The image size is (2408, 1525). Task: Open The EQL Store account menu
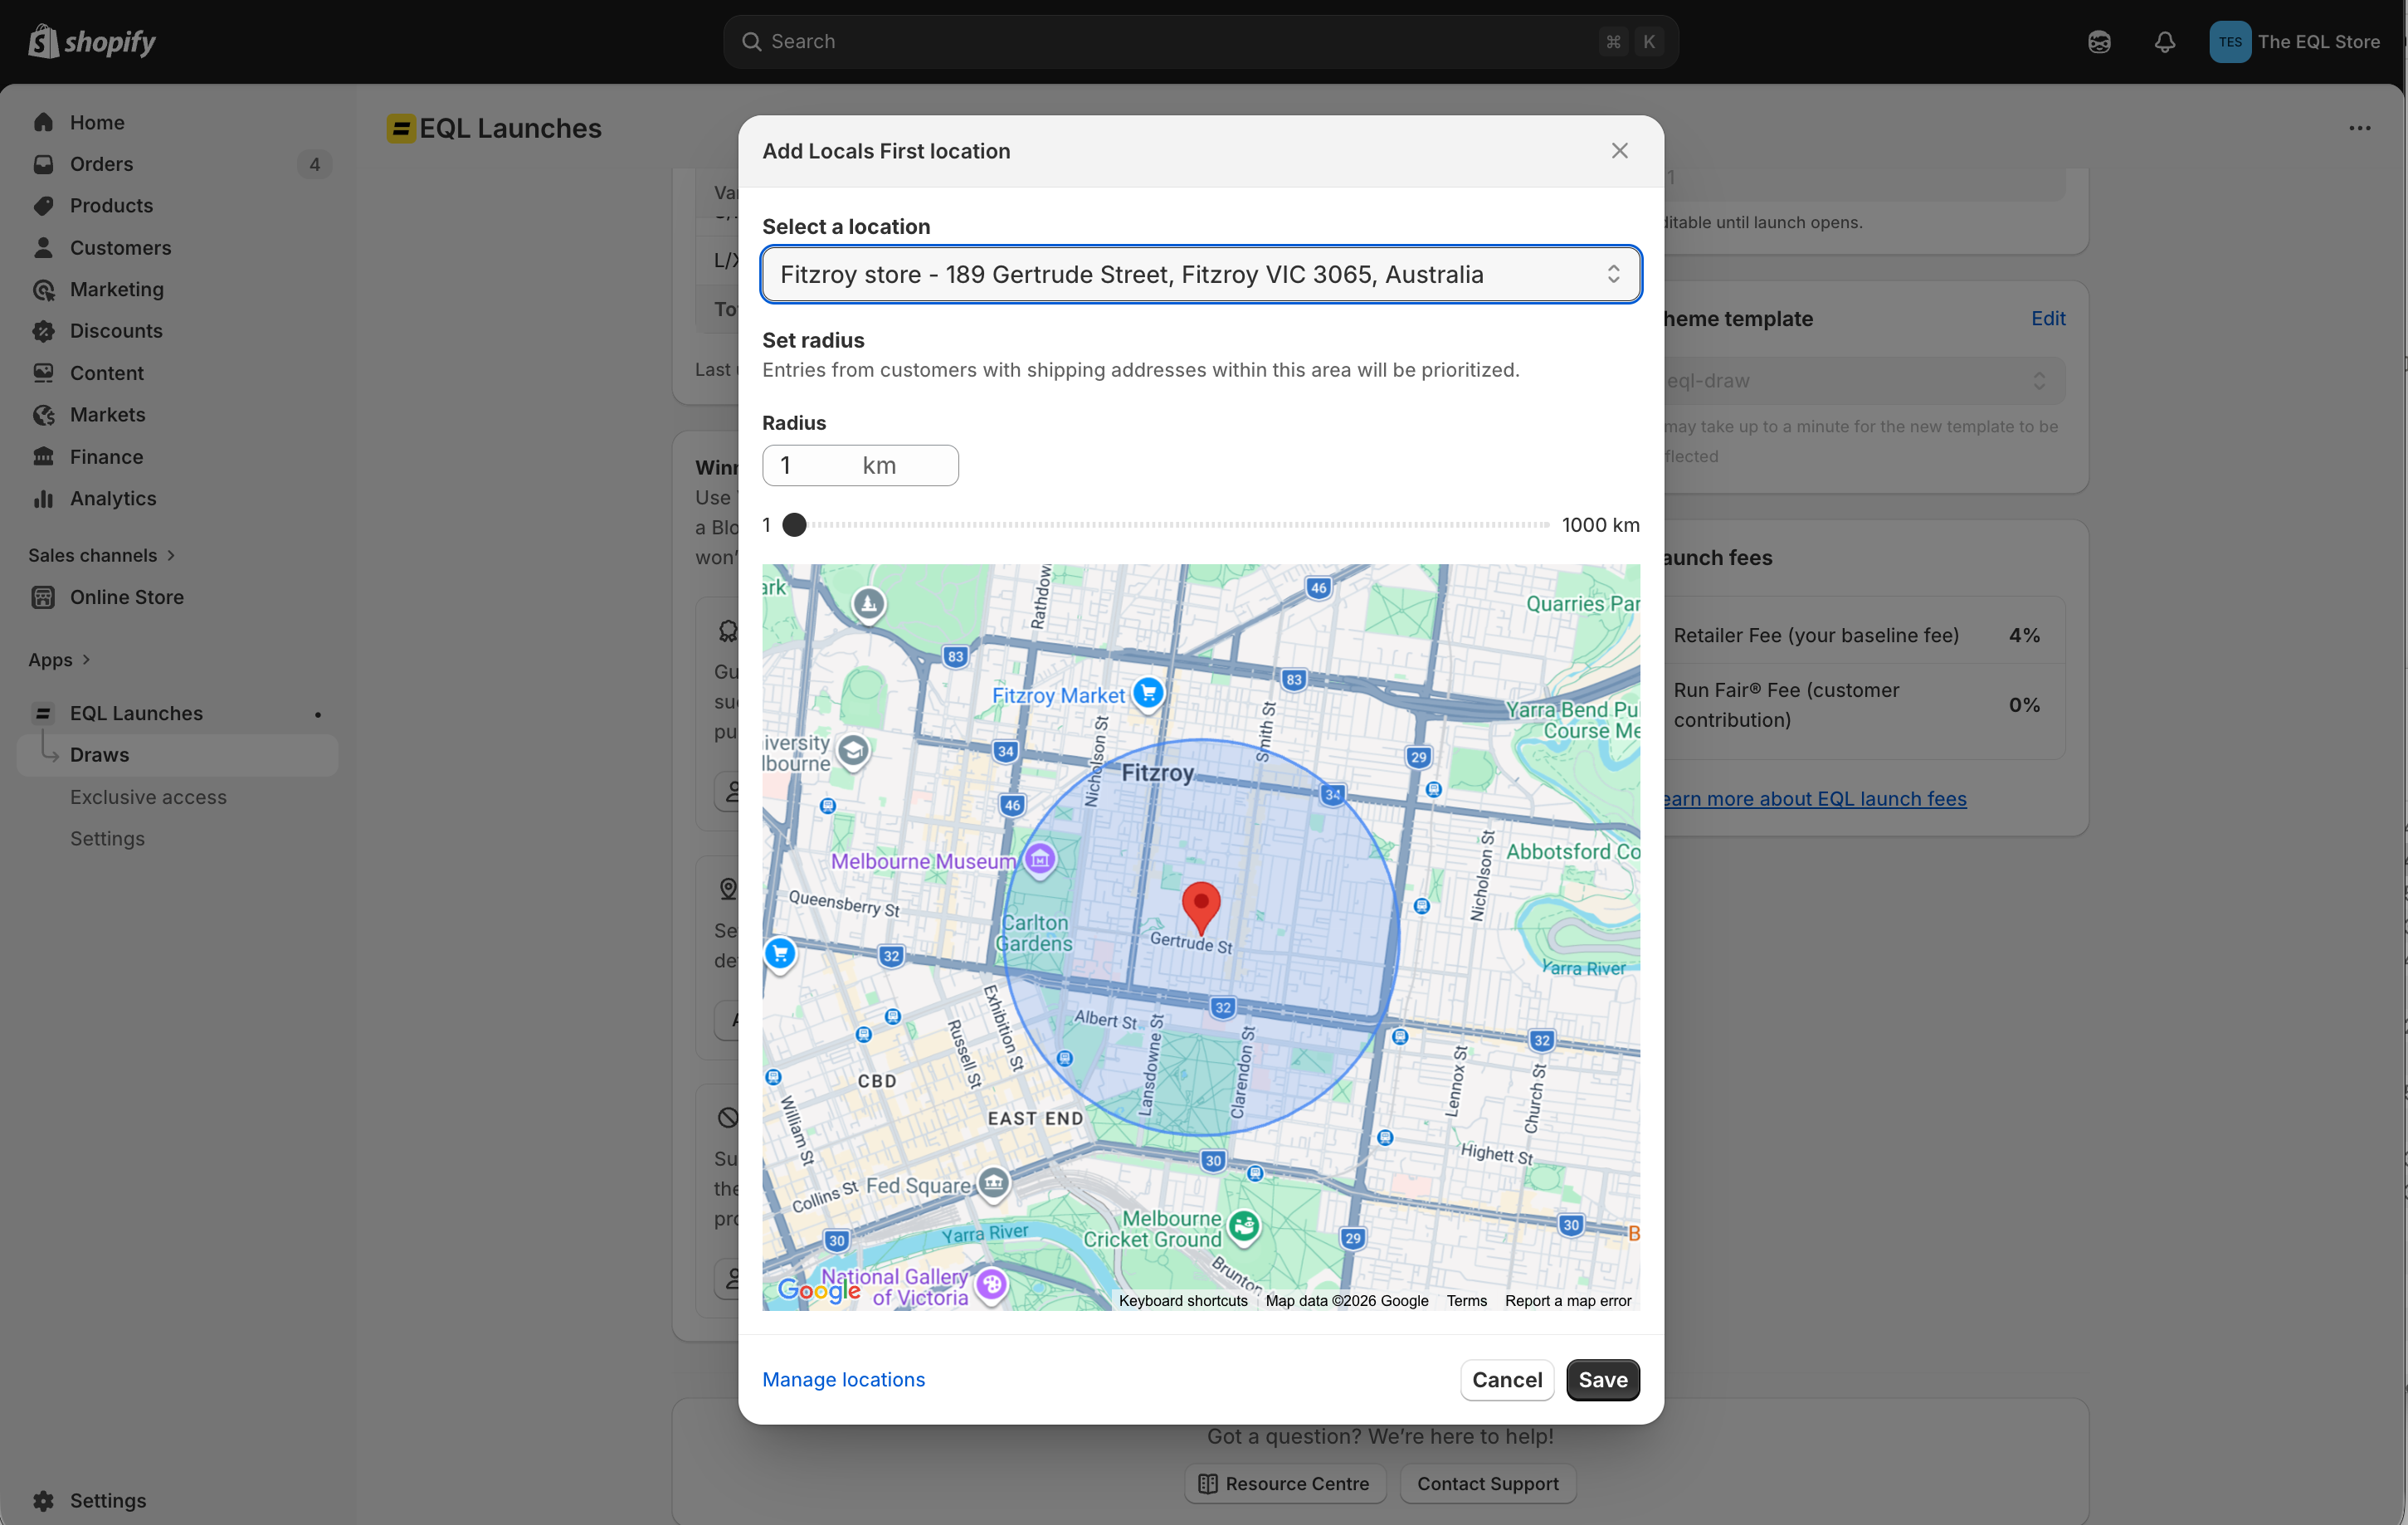(x=2295, y=41)
